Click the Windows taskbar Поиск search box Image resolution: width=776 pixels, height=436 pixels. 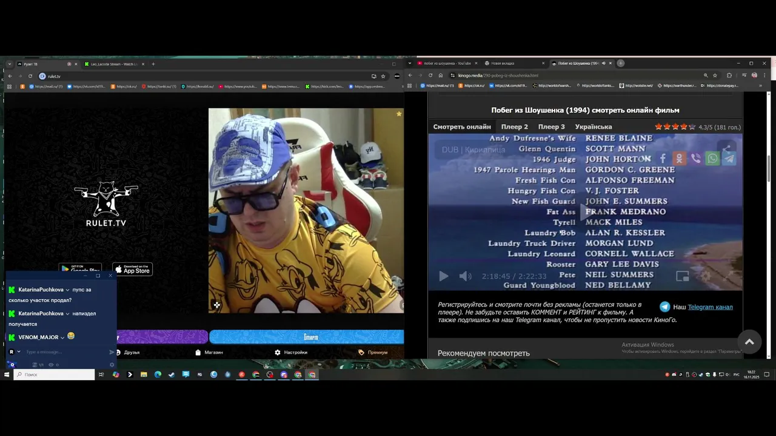[55, 375]
